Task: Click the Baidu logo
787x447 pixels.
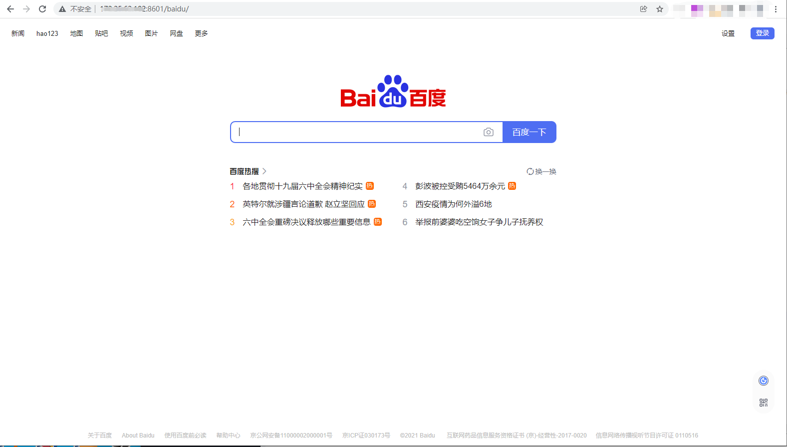Action: pos(393,91)
